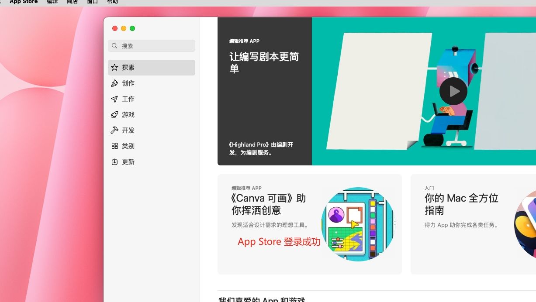Click the magnifier icon in the search field
The width and height of the screenshot is (536, 302).
pyautogui.click(x=114, y=46)
